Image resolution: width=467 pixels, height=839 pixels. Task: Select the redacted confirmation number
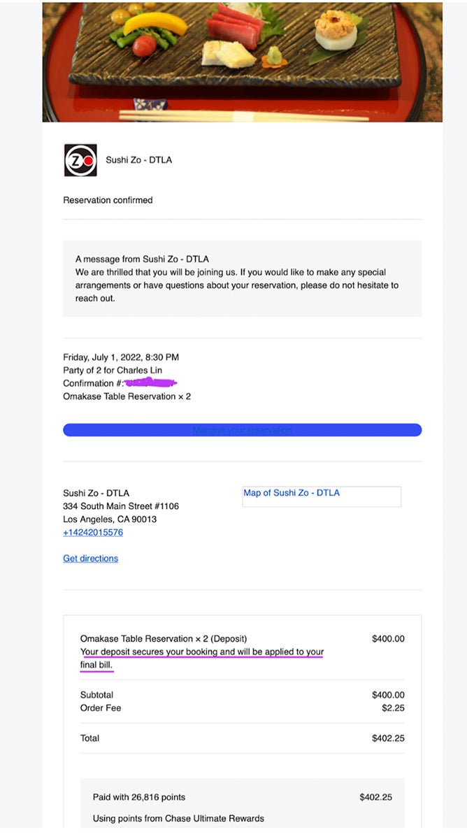150,382
